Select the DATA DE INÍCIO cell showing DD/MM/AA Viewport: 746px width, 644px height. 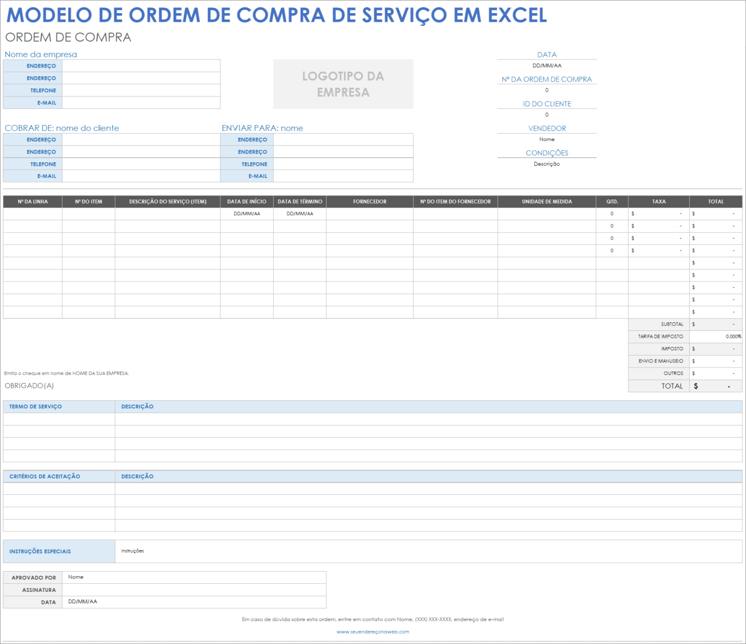pos(247,213)
